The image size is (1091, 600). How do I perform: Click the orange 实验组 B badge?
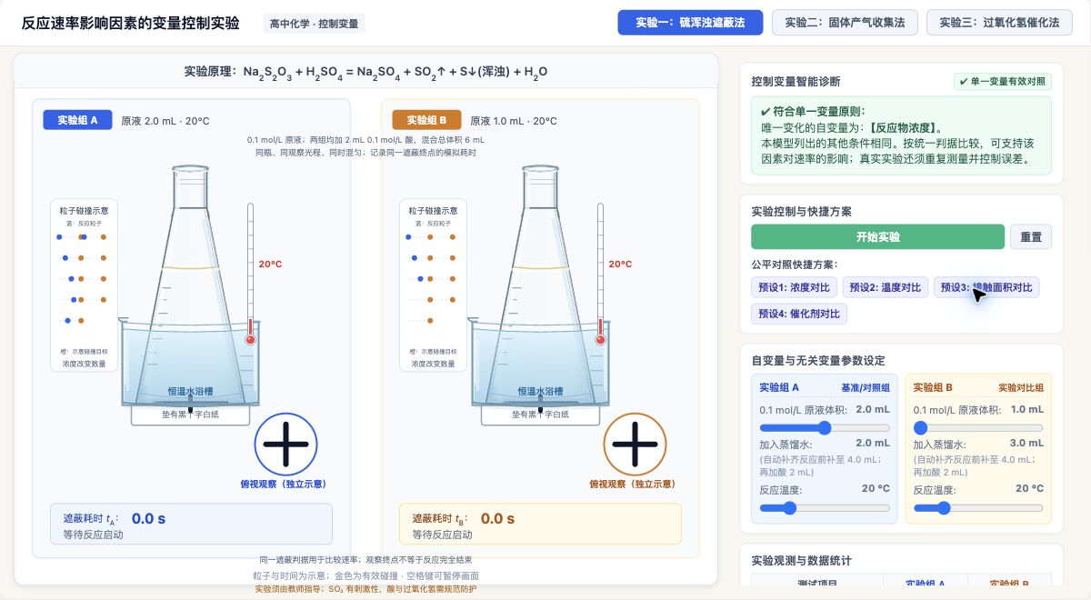coord(426,120)
